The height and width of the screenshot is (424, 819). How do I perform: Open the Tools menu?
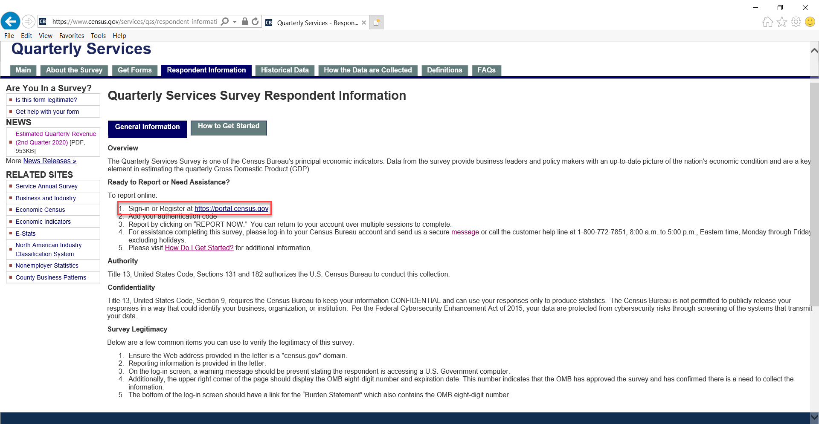click(98, 36)
